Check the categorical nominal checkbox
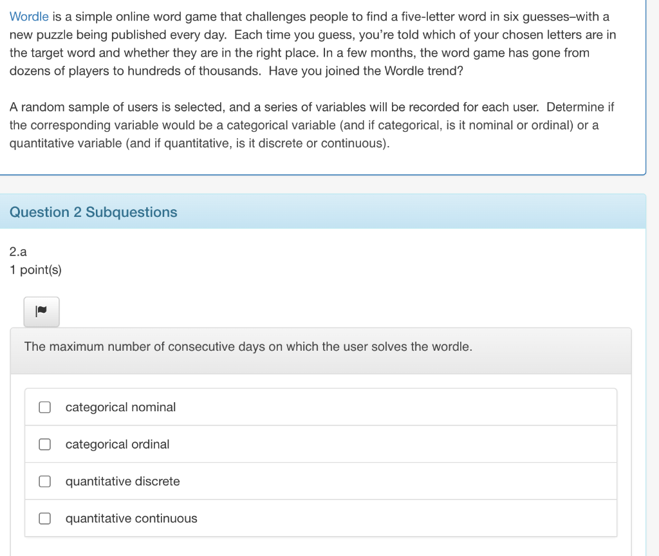The width and height of the screenshot is (659, 556). [44, 407]
